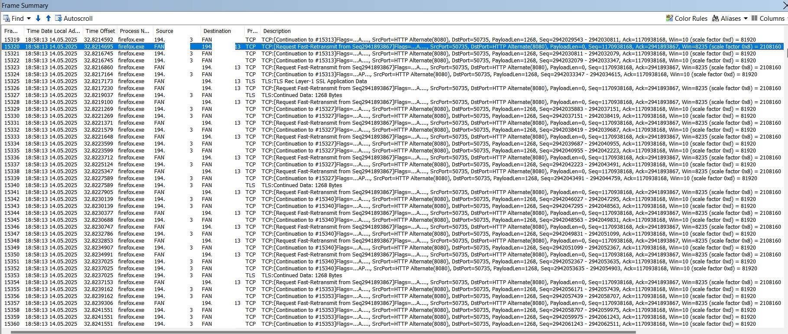
Task: Select frame number 15339
Action: 12,178
